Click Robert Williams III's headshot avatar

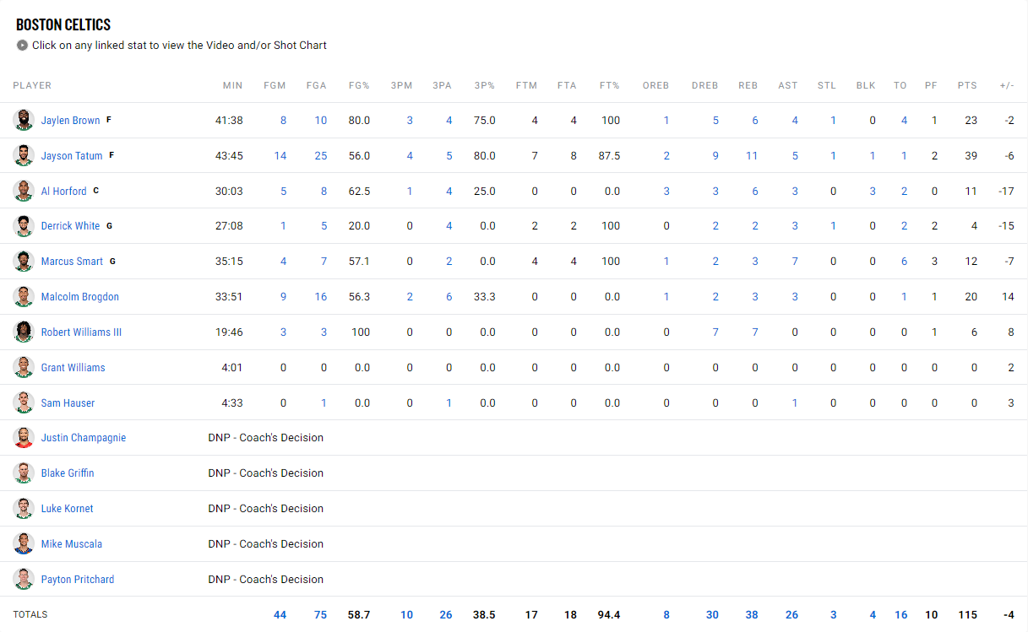point(24,332)
